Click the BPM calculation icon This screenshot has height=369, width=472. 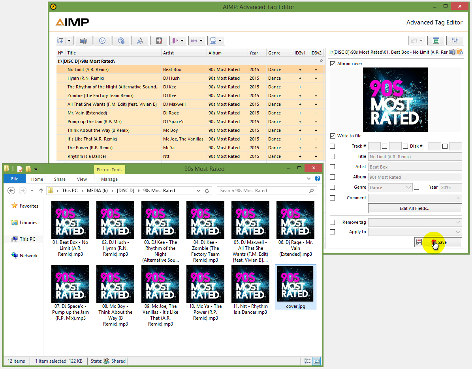pyautogui.click(x=194, y=41)
